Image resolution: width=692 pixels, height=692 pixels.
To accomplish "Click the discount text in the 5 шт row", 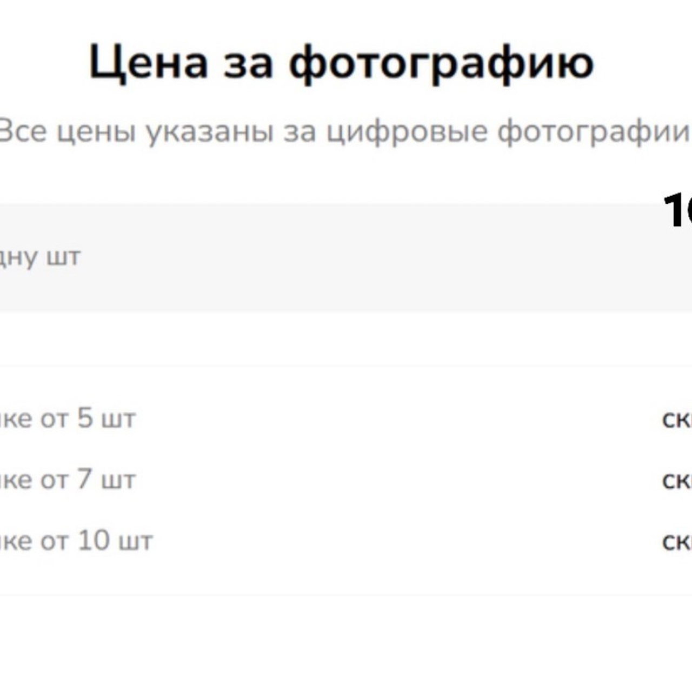I will (677, 419).
